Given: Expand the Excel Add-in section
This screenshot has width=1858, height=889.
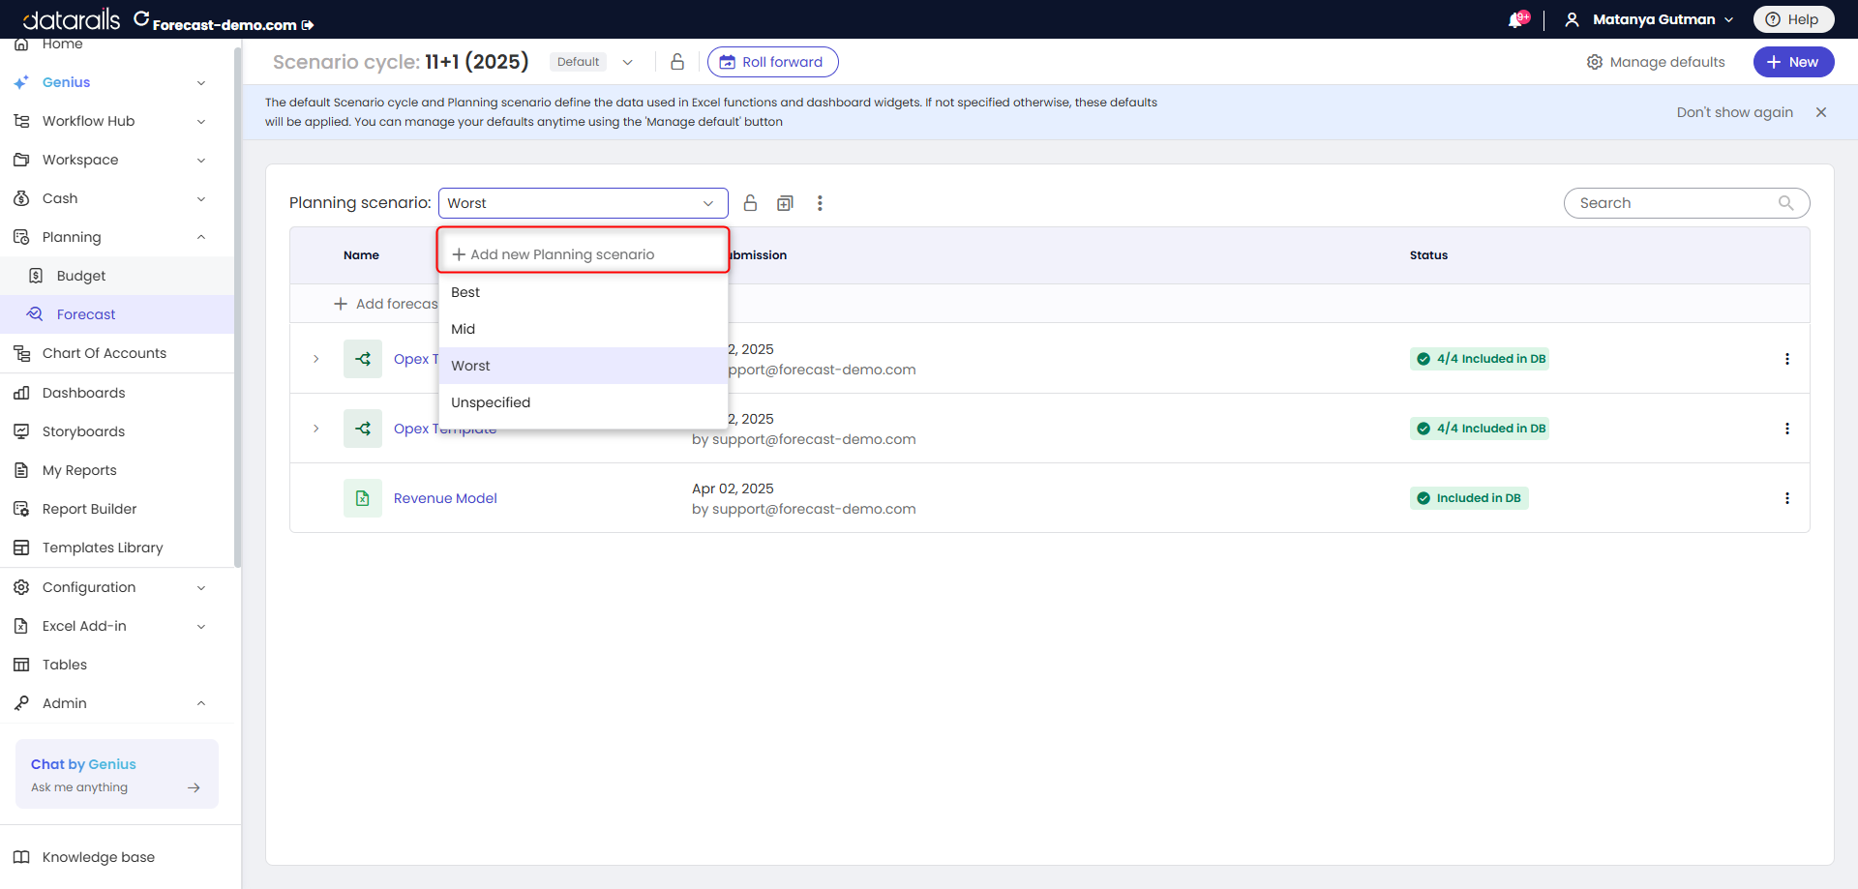Looking at the screenshot, I should click(201, 627).
